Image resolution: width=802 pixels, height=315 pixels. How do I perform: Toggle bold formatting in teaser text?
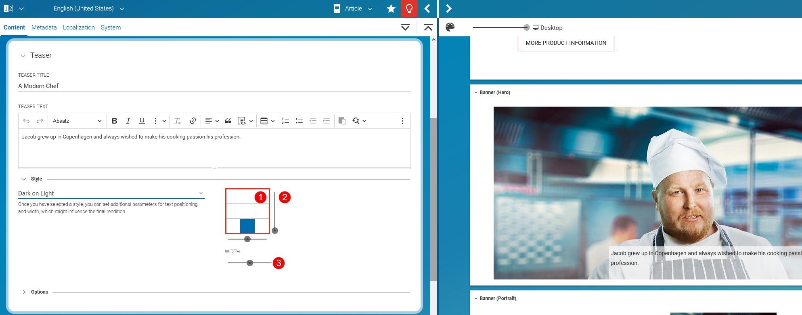(x=115, y=121)
